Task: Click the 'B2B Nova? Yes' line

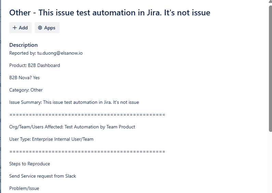Action: (24, 78)
